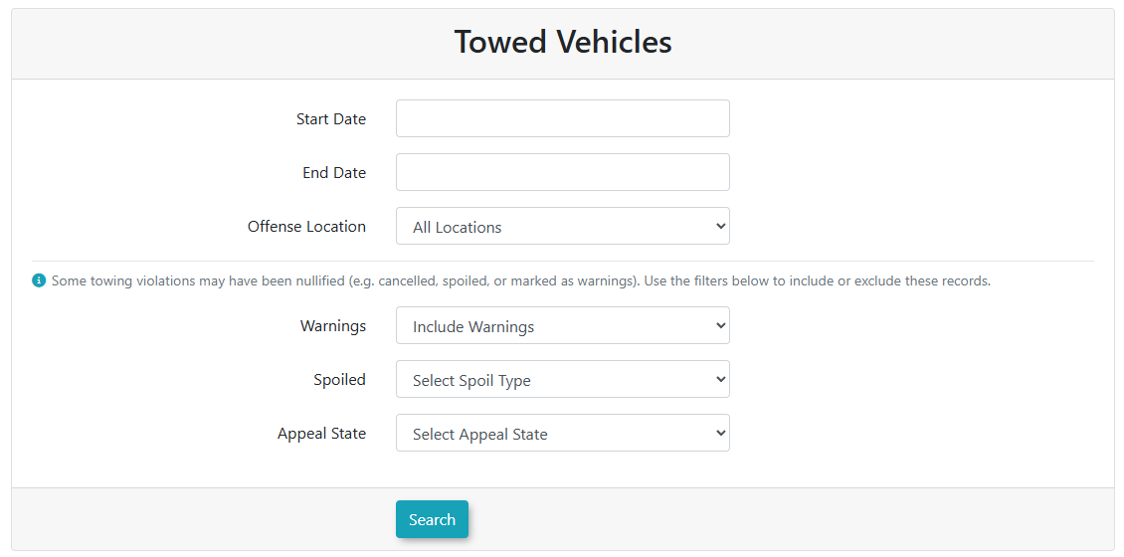This screenshot has height=557, width=1124.
Task: Click the Appeal State label
Action: [321, 434]
